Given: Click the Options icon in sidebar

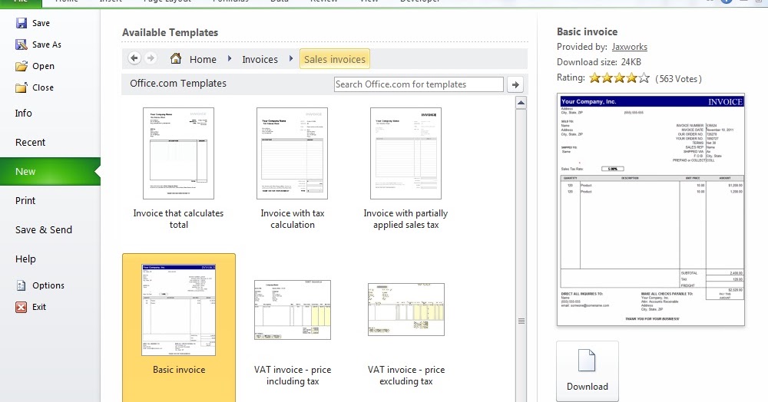Looking at the screenshot, I should click(21, 285).
